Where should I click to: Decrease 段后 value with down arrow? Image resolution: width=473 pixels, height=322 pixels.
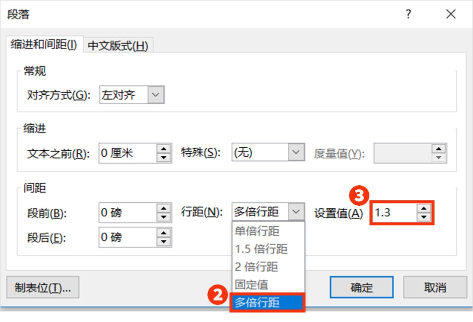click(x=163, y=241)
